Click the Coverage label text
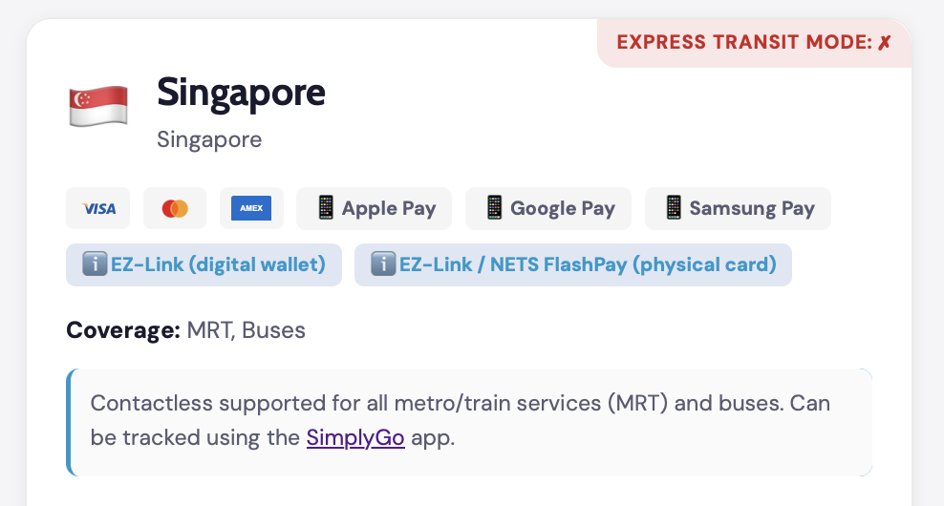 tap(123, 331)
